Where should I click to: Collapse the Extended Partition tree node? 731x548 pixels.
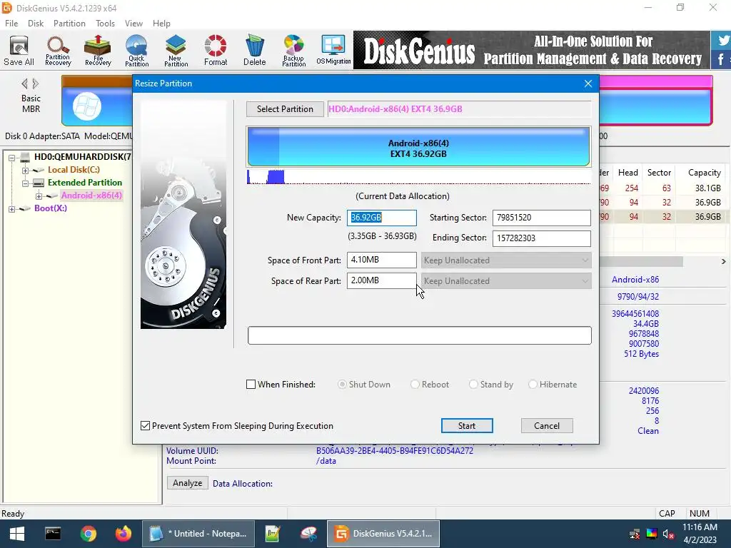[25, 183]
